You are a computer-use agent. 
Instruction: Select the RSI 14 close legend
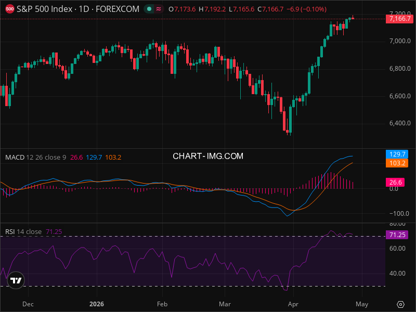coord(23,231)
